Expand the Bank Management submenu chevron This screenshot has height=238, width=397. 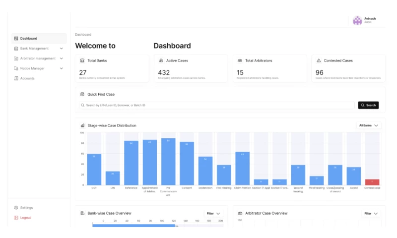(x=62, y=49)
